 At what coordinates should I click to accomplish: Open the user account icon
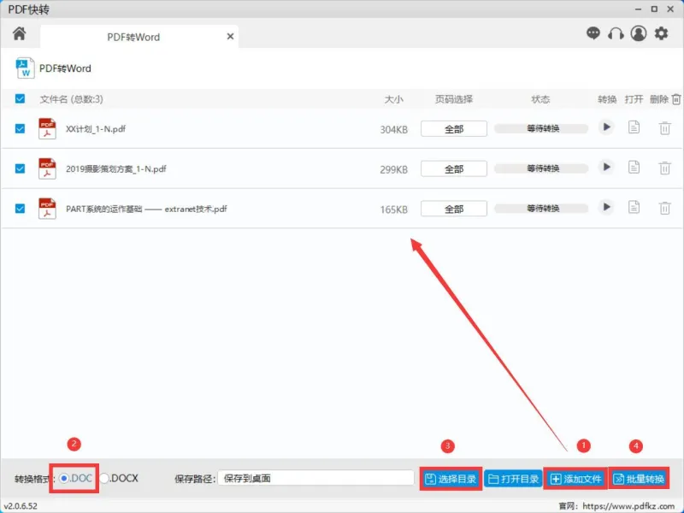(x=638, y=33)
